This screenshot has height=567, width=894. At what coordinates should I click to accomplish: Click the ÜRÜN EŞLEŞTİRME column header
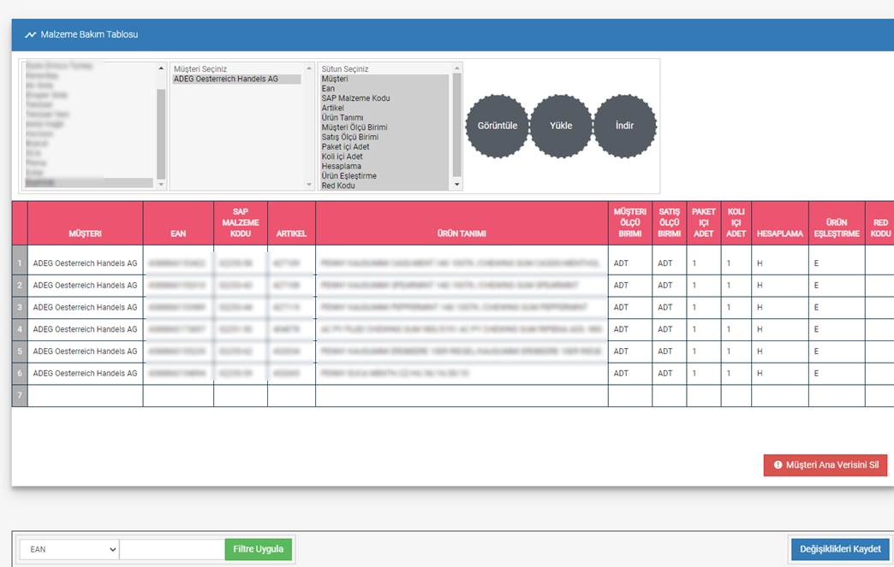[x=837, y=223]
